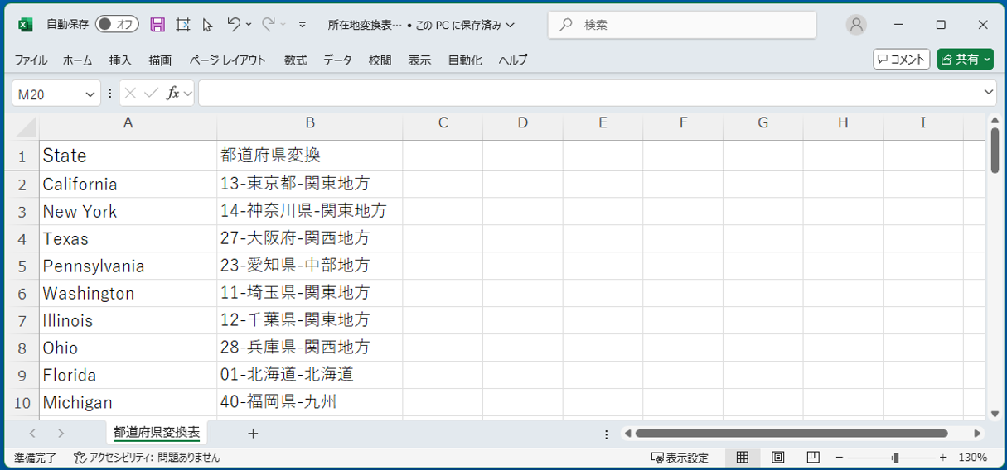
Task: Switch to Page Layout view icon
Action: (x=777, y=457)
